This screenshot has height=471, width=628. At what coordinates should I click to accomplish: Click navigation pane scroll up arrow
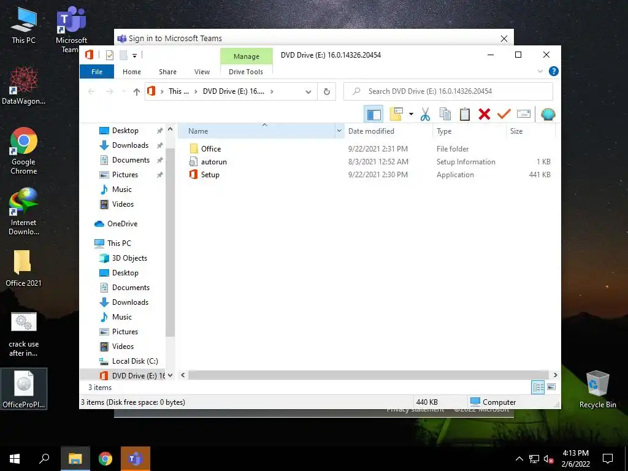[170, 129]
